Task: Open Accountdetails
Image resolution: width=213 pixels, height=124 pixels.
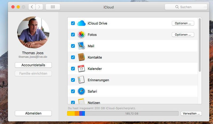Action: pos(33,65)
